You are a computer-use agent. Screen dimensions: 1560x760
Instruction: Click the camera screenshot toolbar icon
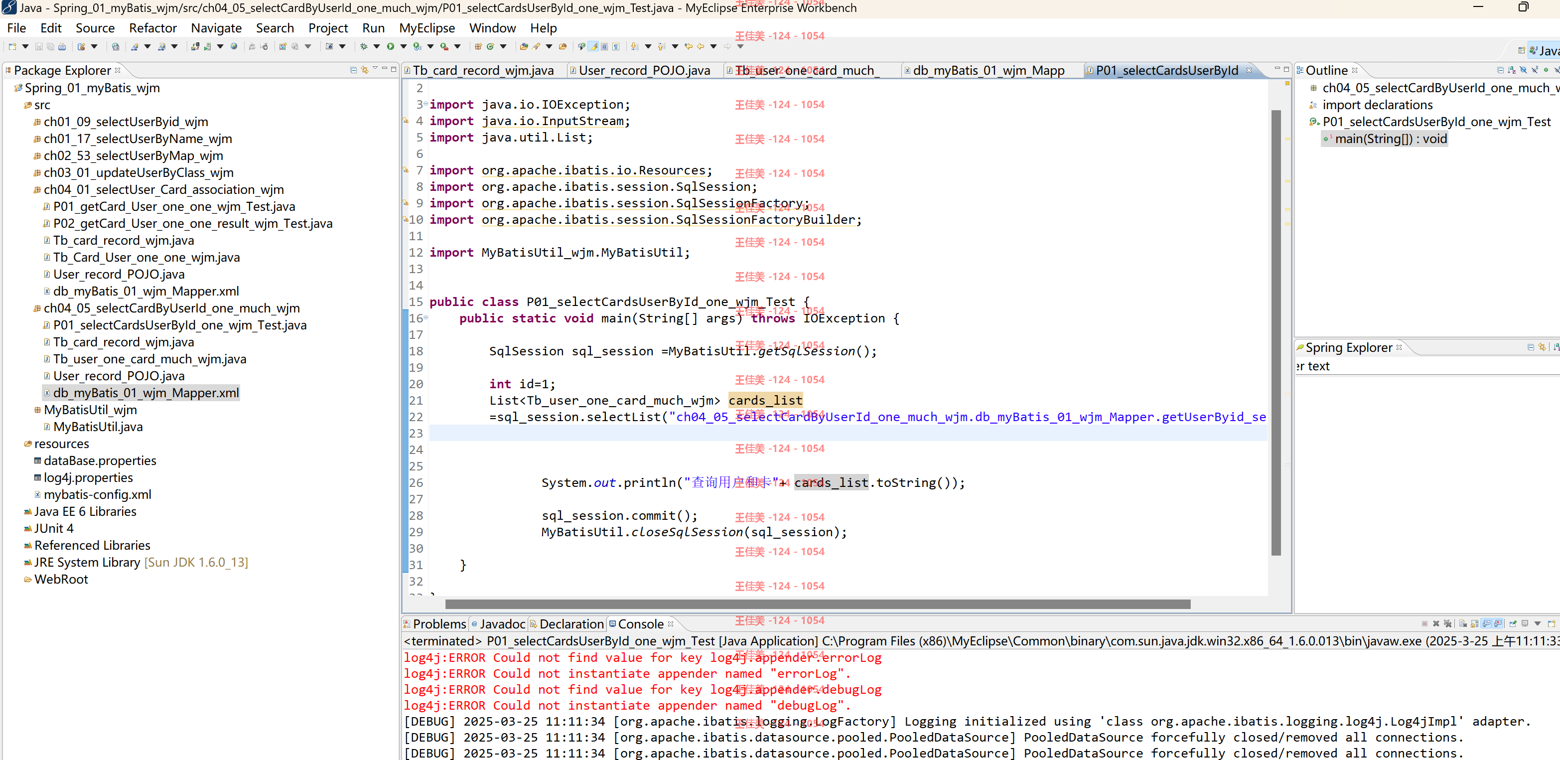329,47
